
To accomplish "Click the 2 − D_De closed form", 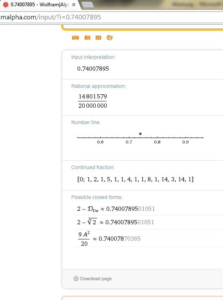I will tap(116, 209).
